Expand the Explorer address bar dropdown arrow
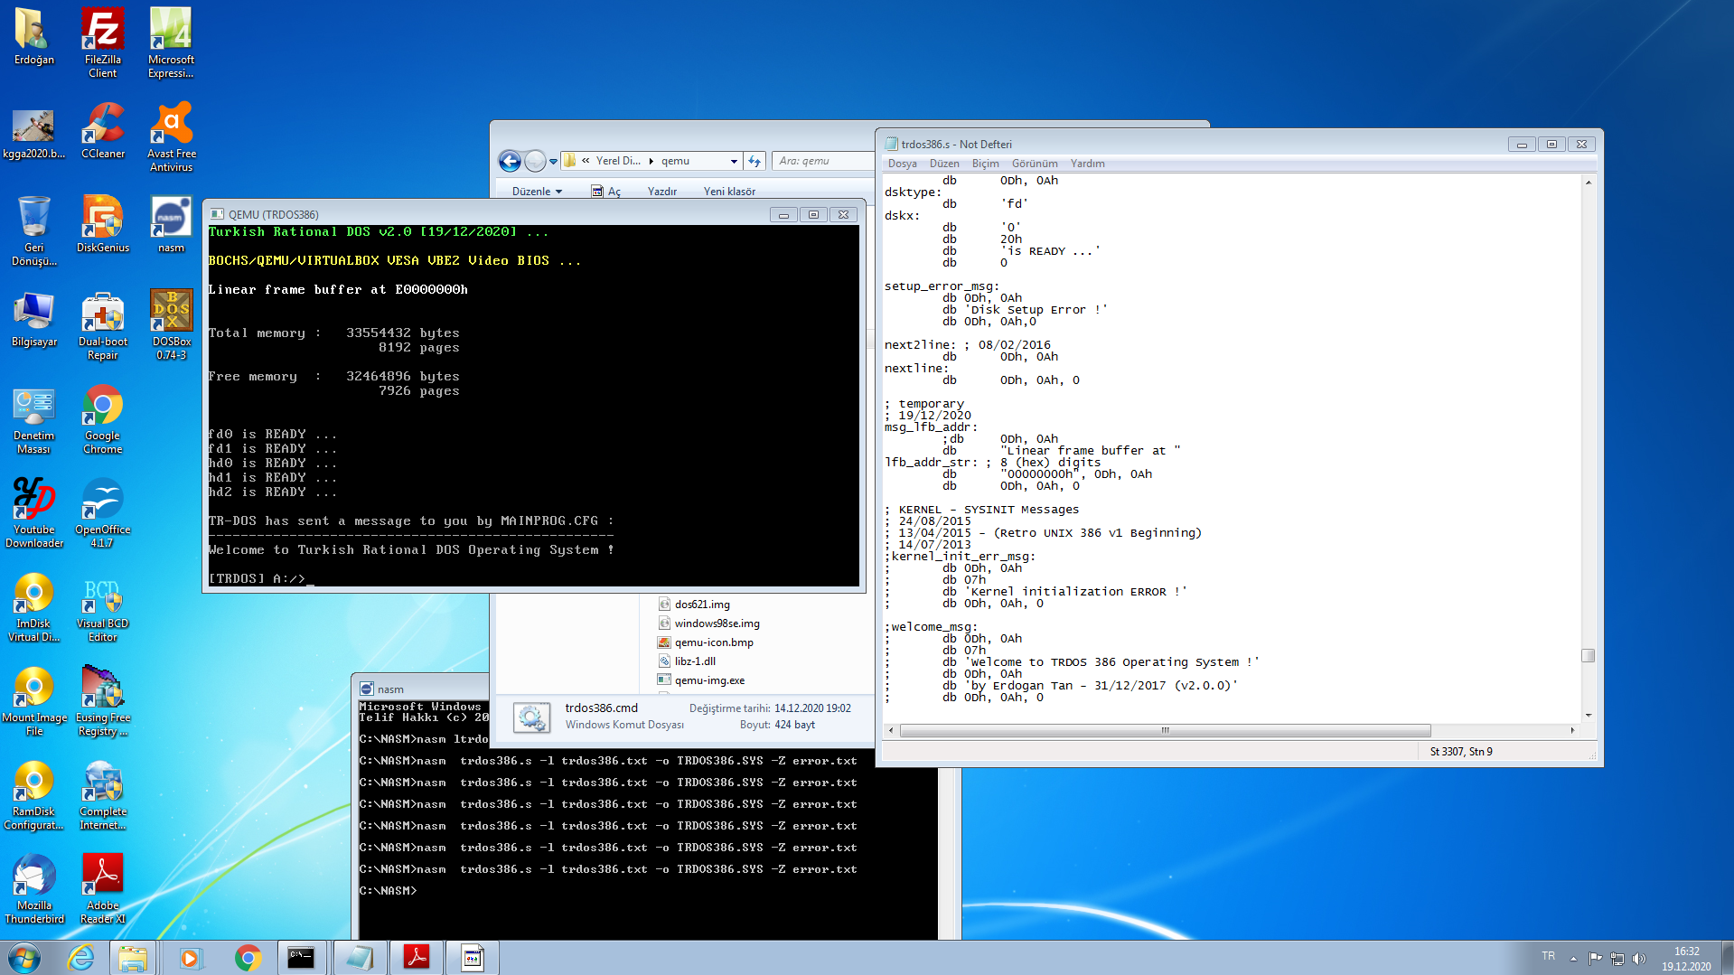Viewport: 1734px width, 975px height. pos(734,161)
